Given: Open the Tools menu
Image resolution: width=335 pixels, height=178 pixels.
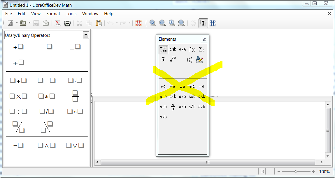Looking at the screenshot, I should [x=71, y=14].
